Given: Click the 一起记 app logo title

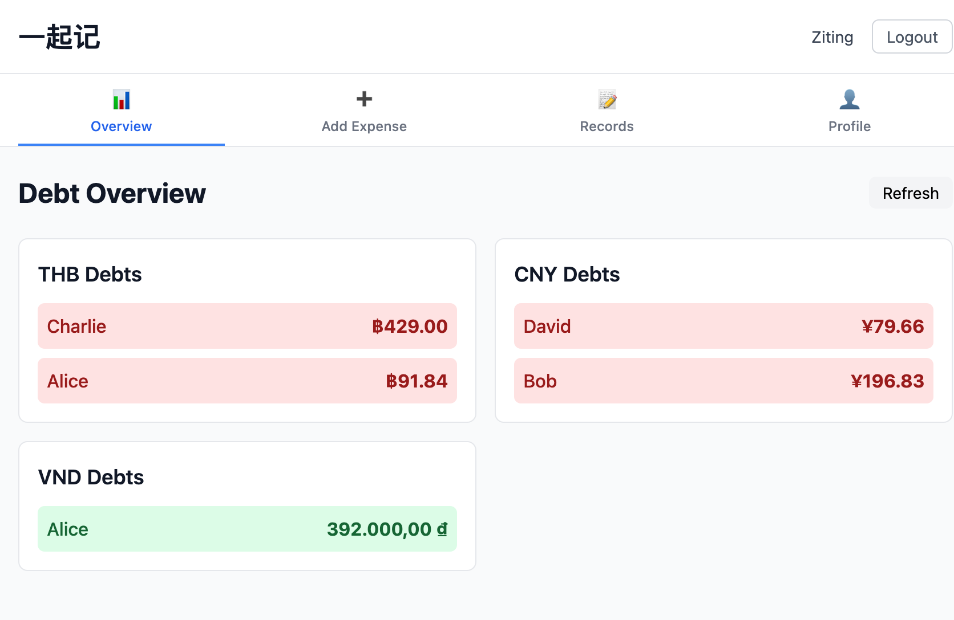Looking at the screenshot, I should [x=59, y=37].
